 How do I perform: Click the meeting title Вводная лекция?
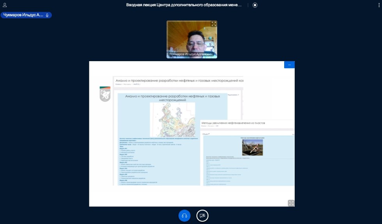coord(184,5)
